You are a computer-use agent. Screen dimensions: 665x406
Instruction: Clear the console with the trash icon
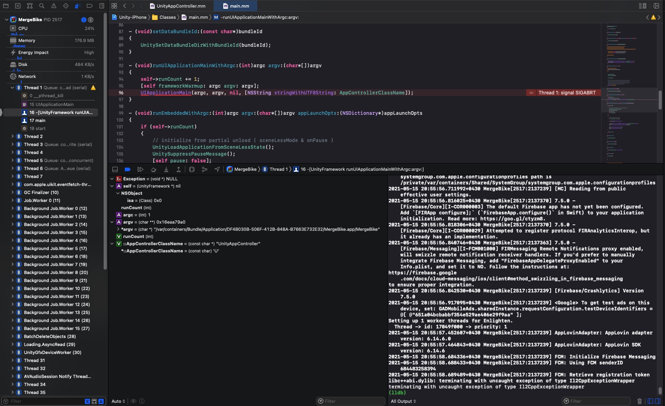pyautogui.click(x=639, y=401)
